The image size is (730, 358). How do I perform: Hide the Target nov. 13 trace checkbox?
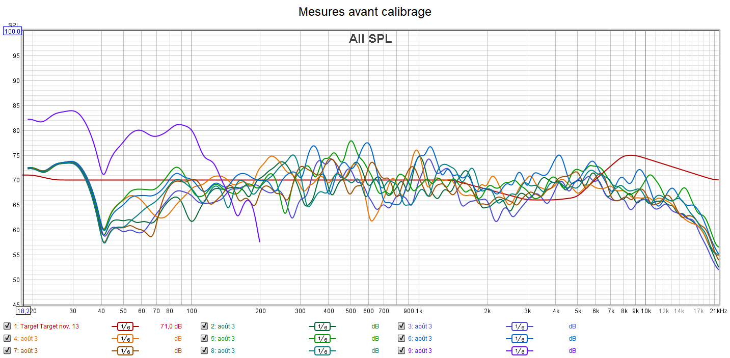point(7,326)
